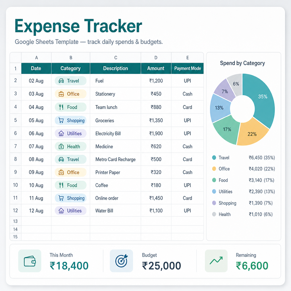
Task: Select the ₹1,450 amount cell
Action: [156, 198]
